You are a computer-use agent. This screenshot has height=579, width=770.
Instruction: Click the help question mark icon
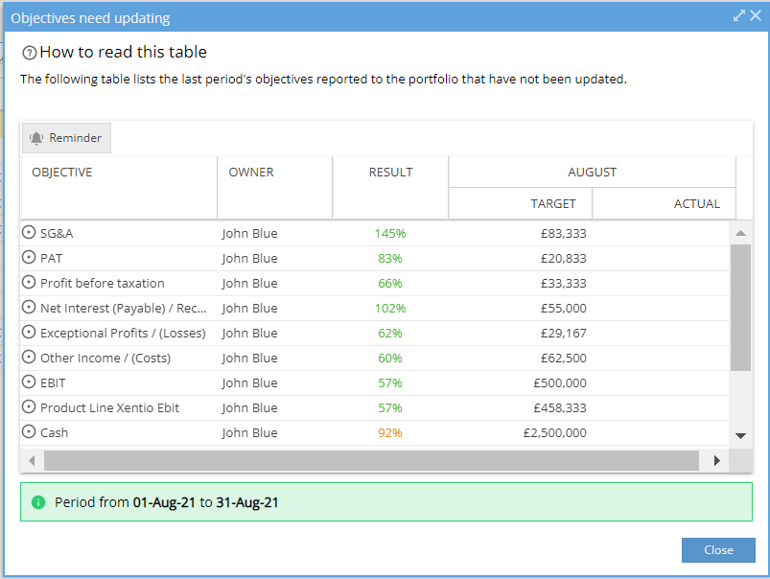(x=30, y=53)
